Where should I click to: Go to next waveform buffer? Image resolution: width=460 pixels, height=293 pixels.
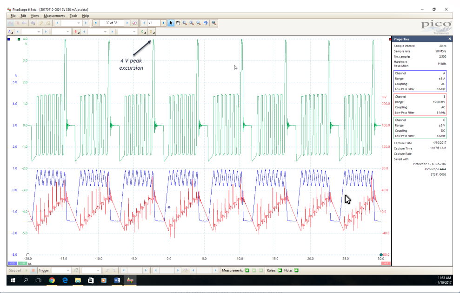tap(127, 23)
